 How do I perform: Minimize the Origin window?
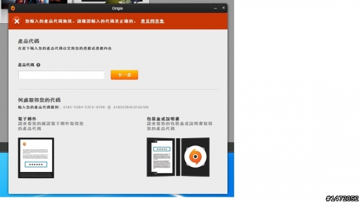point(215,8)
